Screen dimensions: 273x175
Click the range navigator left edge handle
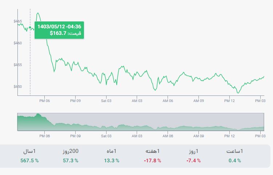tap(17, 122)
